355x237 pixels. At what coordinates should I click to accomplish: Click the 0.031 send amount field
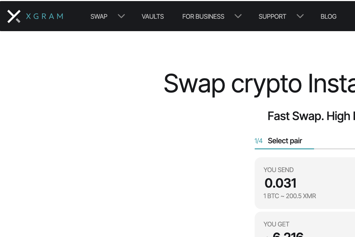(281, 183)
